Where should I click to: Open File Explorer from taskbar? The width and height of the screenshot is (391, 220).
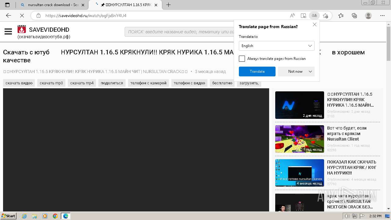pos(35,216)
